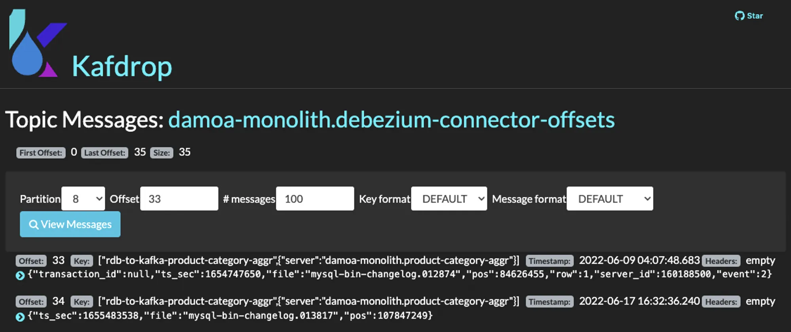791x332 pixels.
Task: Click the GitHub Star icon
Action: click(739, 16)
